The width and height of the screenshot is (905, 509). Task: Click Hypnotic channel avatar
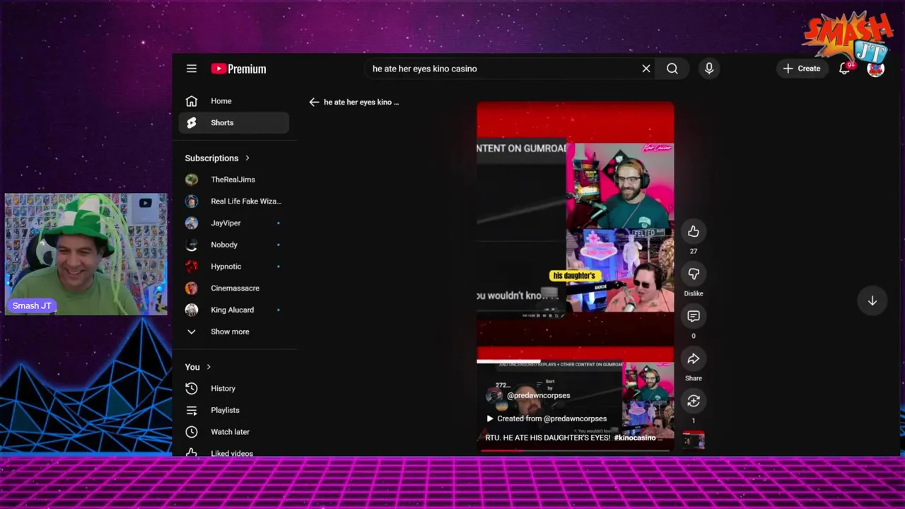(x=192, y=267)
